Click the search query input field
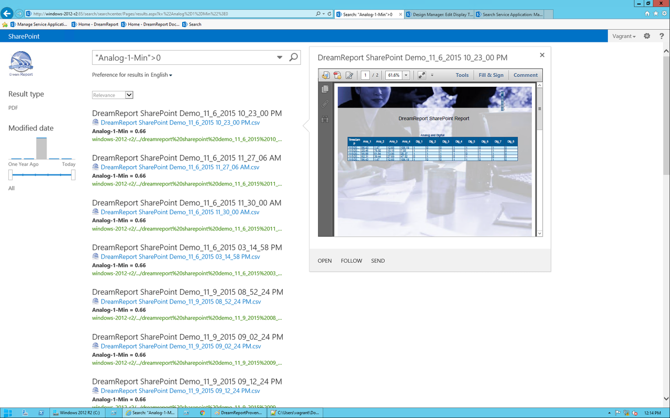The height and width of the screenshot is (418, 670). (183, 57)
